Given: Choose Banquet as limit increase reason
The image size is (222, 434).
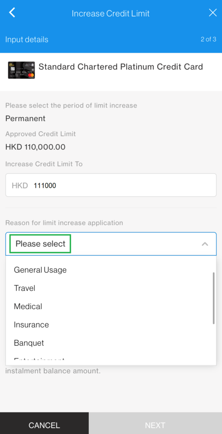Looking at the screenshot, I should 29,343.
